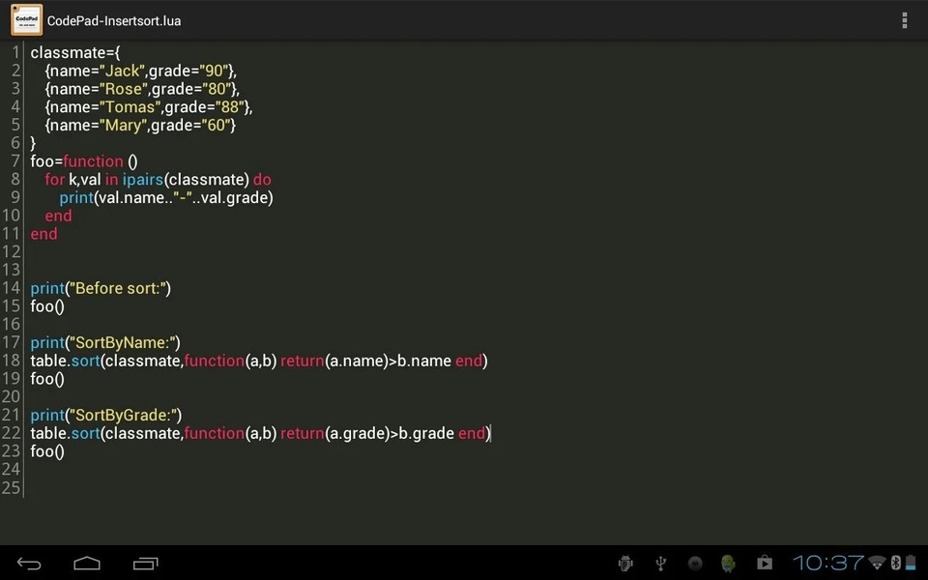
Task: Tap line number 25 in the gutter
Action: [x=12, y=487]
